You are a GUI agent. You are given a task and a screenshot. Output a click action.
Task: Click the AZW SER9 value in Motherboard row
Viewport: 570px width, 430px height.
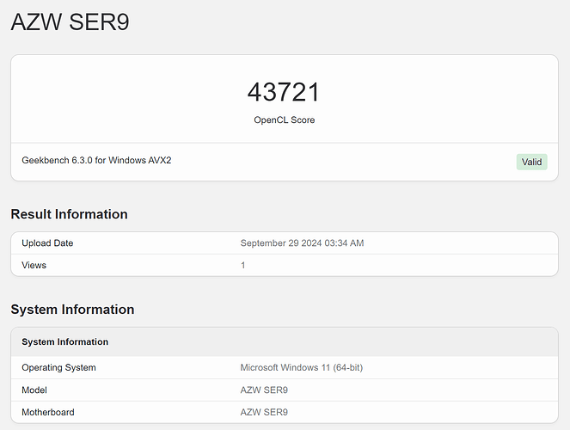click(264, 413)
